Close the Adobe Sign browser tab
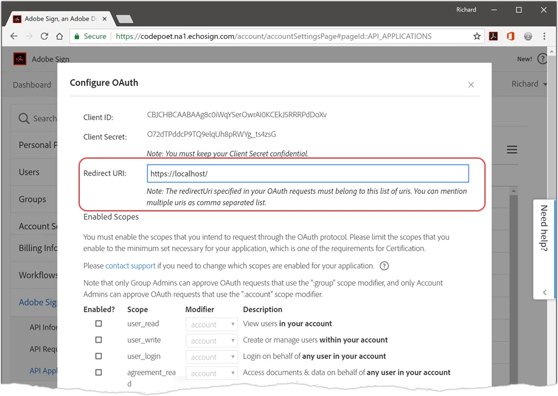 click(x=104, y=19)
